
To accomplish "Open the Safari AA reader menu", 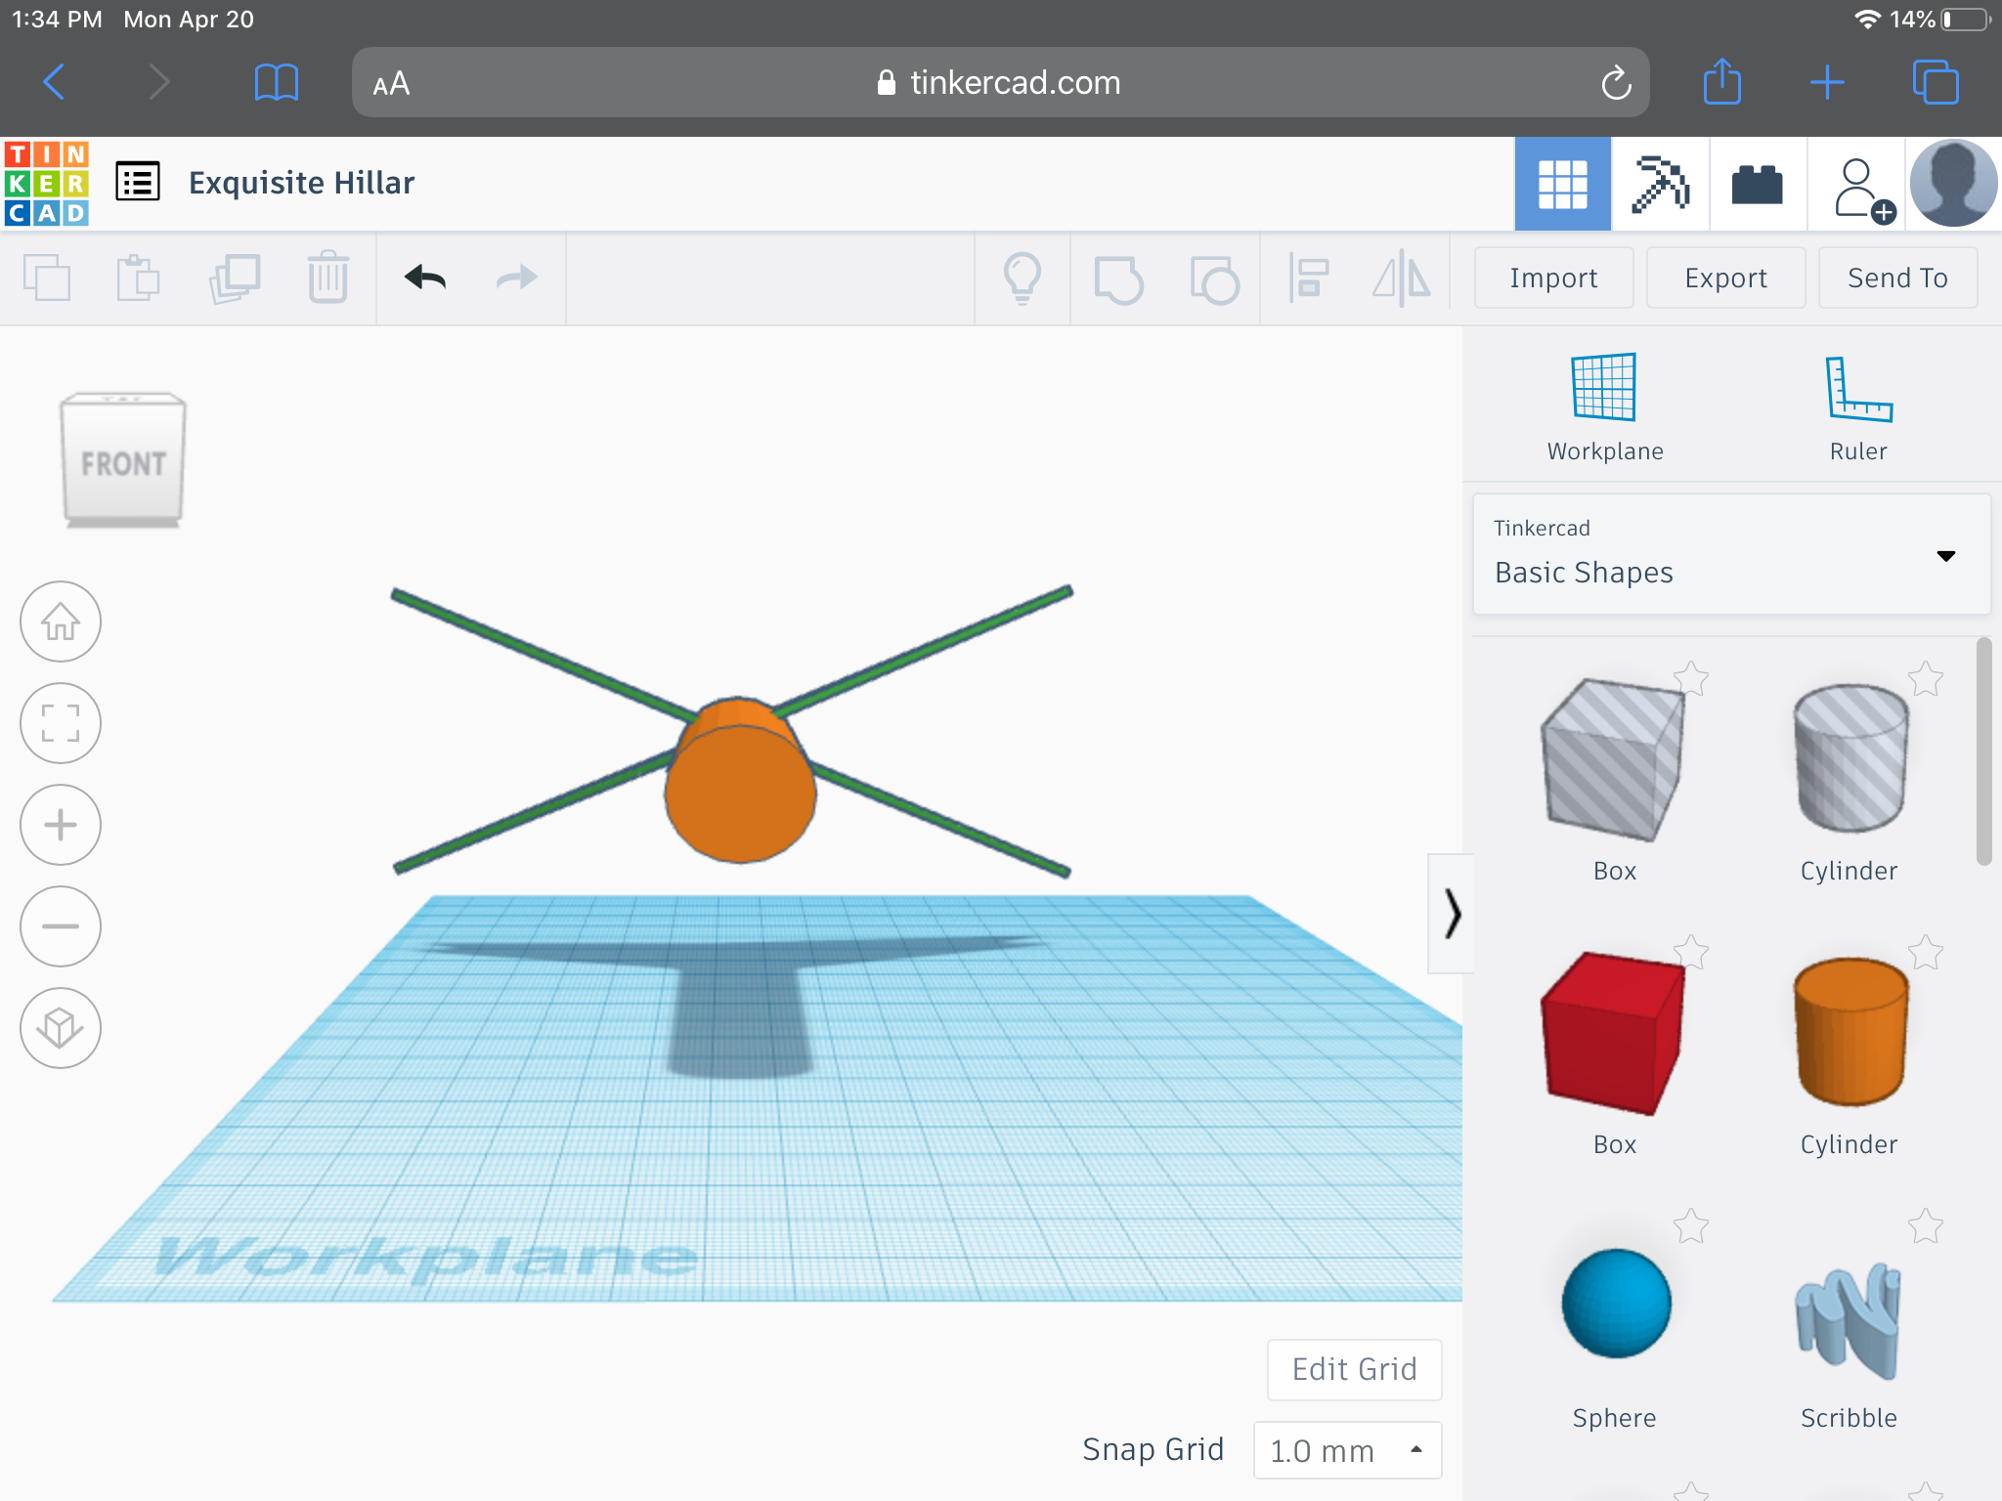I will coord(391,84).
